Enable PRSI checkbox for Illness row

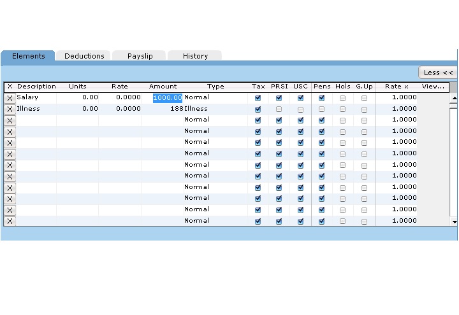[x=279, y=109]
